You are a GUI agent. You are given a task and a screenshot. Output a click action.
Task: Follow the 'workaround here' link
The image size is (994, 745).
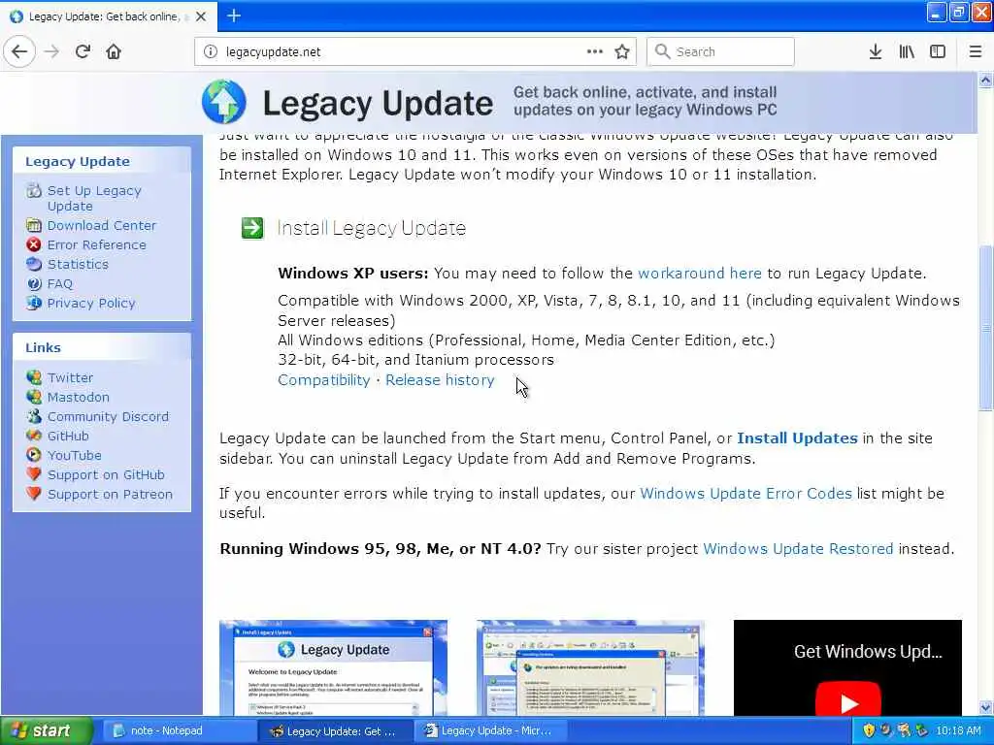699,273
